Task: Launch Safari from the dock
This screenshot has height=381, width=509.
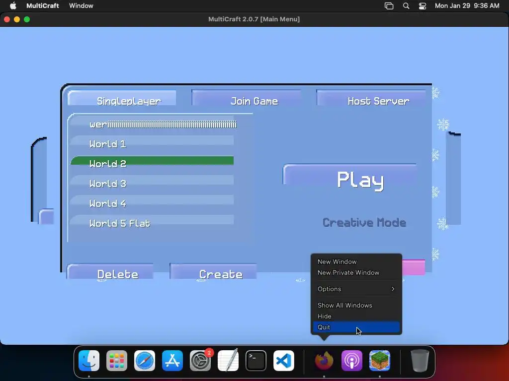Action: (x=145, y=361)
